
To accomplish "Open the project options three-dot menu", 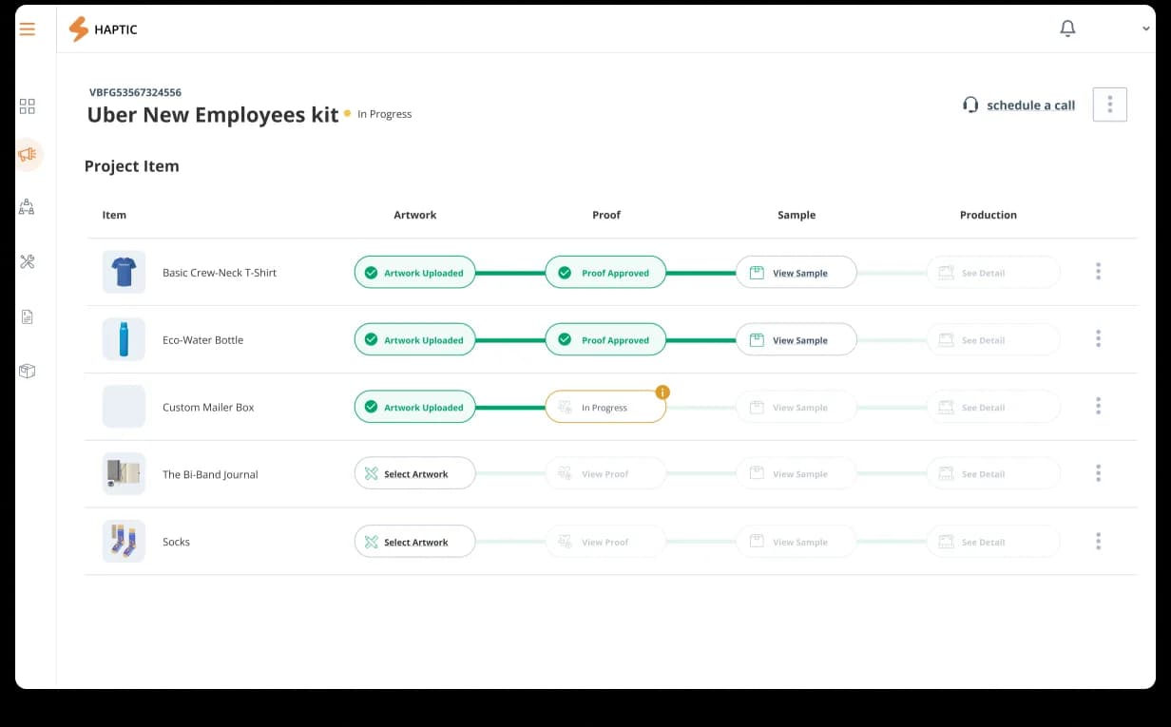I will (x=1110, y=105).
